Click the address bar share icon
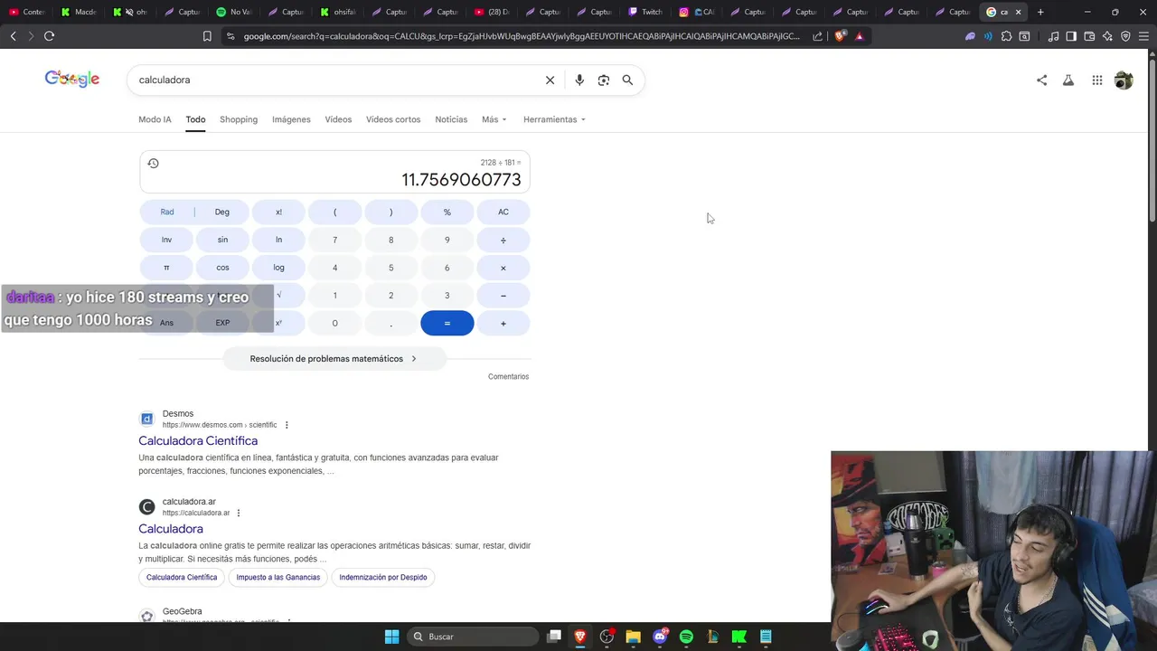Viewport: 1157px width, 651px height. (x=818, y=36)
